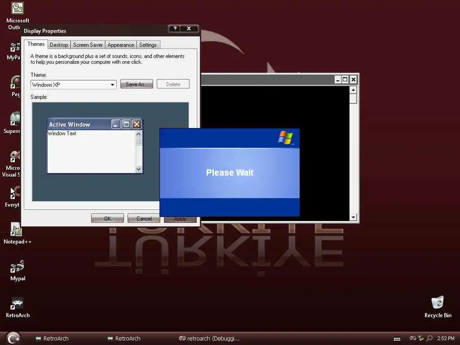This screenshot has height=345, width=460.
Task: Click the Please Wait splash panel
Action: pyautogui.click(x=230, y=172)
